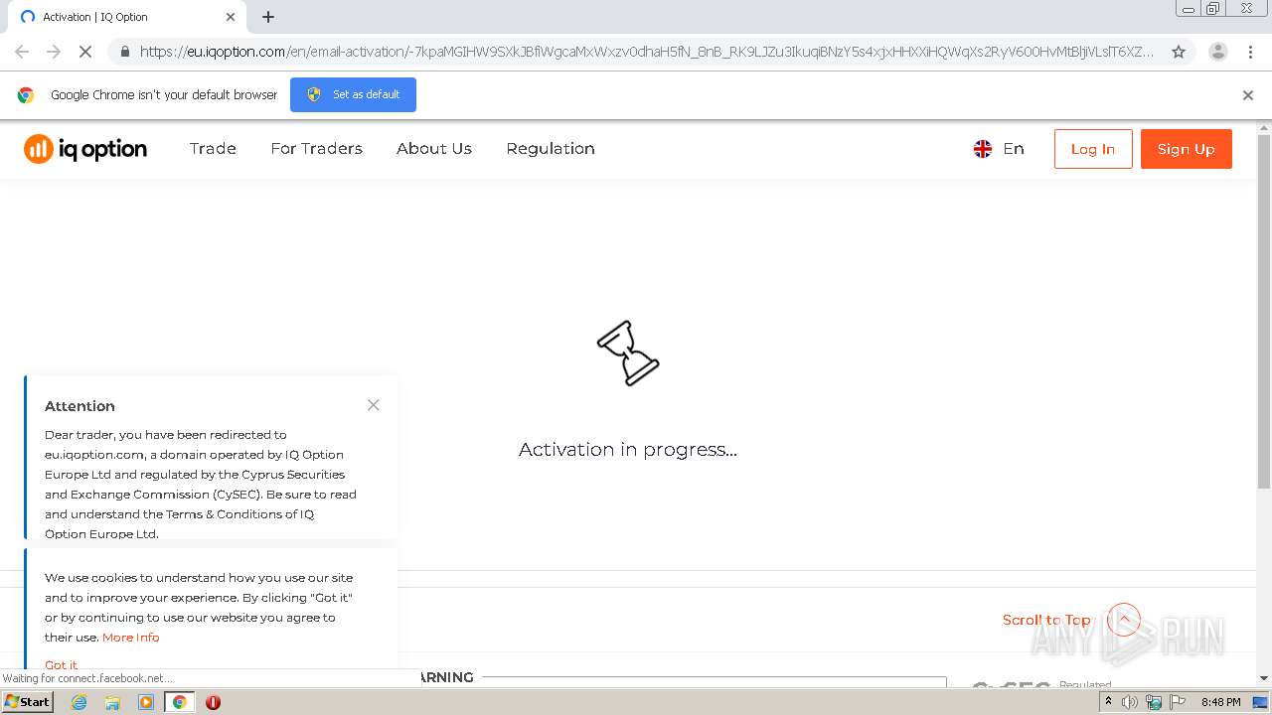The image size is (1272, 715).
Task: Show hidden system tray icons
Action: coord(1108,702)
